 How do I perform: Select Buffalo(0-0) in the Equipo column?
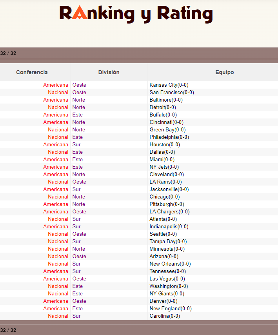tap(163, 115)
